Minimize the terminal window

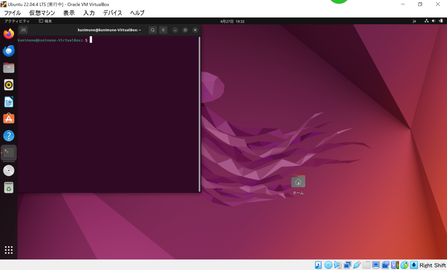175,30
